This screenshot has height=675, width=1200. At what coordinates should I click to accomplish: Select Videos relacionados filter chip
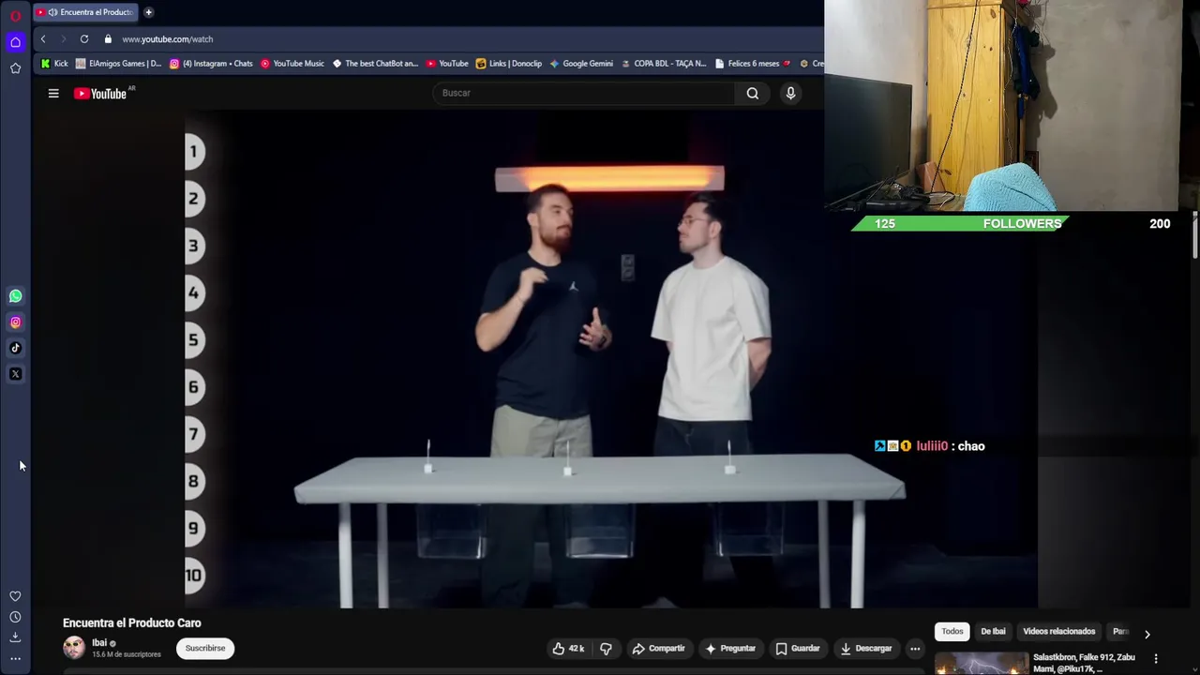[1059, 632]
